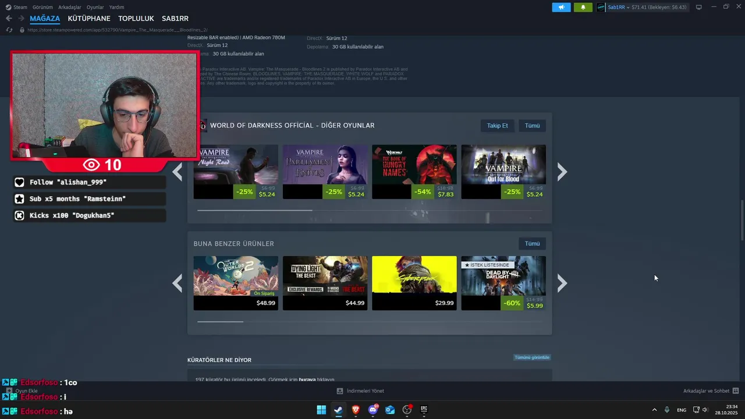
Task: Click the Steam taskbar icon
Action: click(x=338, y=410)
